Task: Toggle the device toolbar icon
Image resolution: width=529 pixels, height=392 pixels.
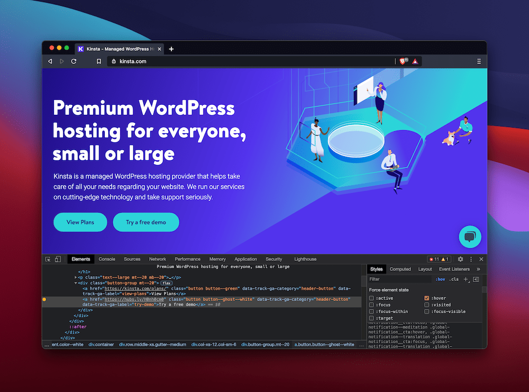Action: coord(58,259)
